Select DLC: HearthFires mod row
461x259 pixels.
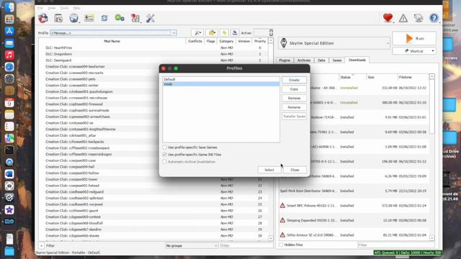[x=153, y=47]
